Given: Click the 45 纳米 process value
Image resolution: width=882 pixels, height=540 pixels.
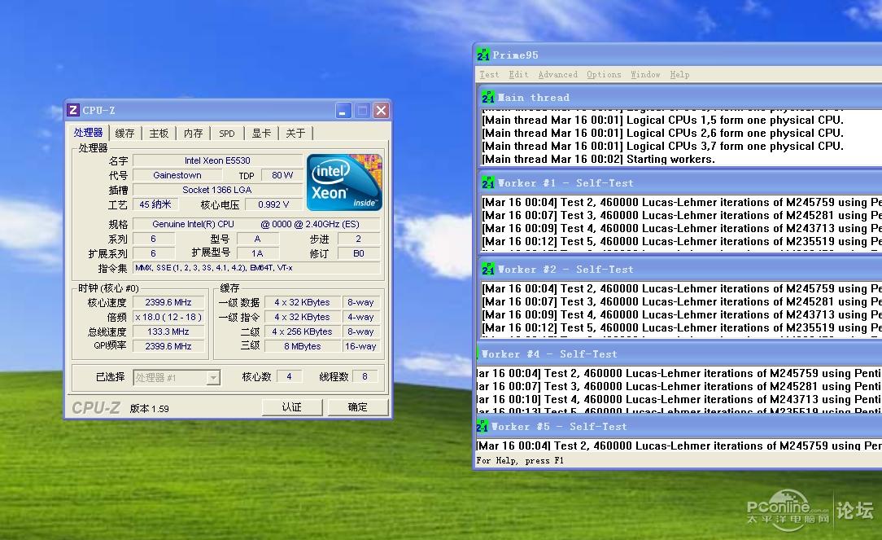Looking at the screenshot, I should [x=155, y=204].
